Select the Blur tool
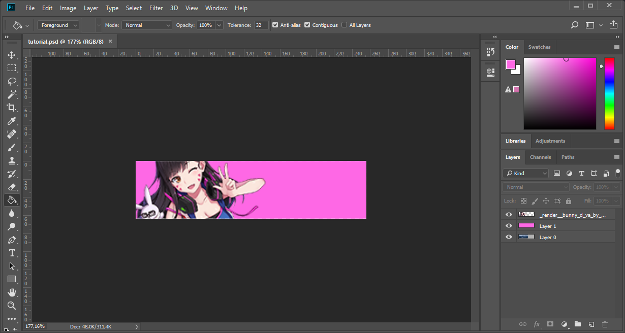Image resolution: width=625 pixels, height=333 pixels. pos(11,213)
